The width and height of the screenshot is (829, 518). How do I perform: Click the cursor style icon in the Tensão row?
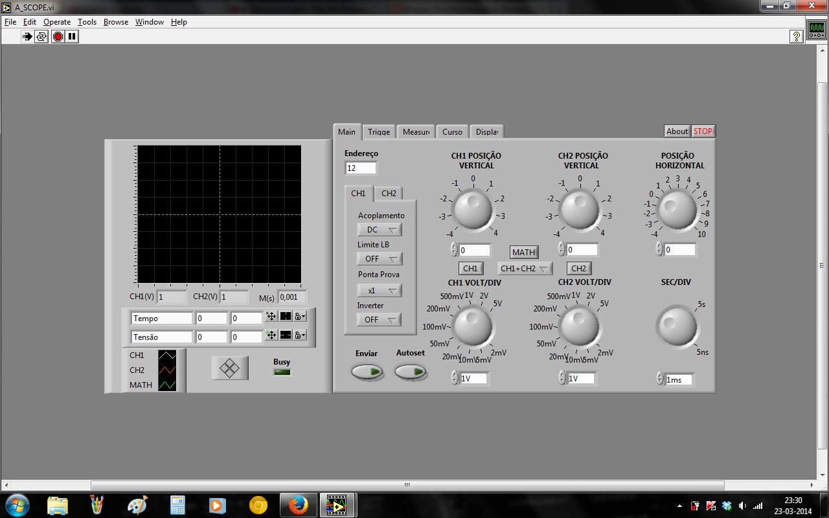pos(286,335)
